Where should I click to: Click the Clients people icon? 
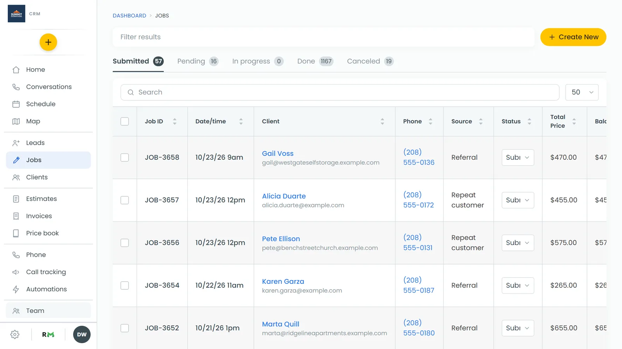click(16, 177)
